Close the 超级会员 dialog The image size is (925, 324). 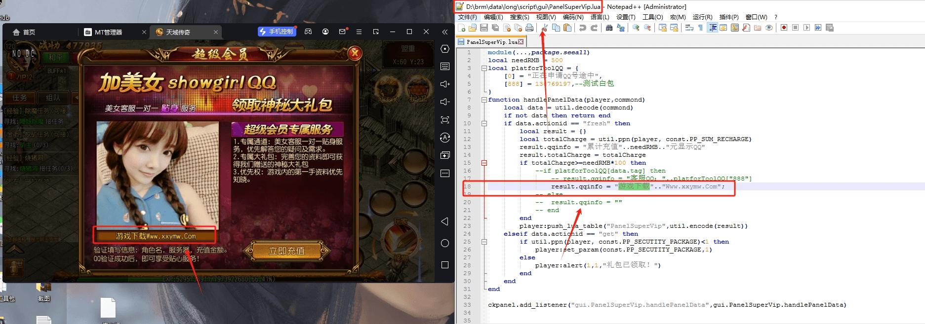tap(355, 53)
